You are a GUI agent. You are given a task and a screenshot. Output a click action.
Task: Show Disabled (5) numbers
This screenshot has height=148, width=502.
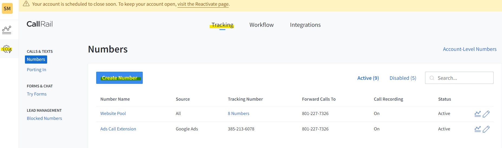(x=403, y=78)
